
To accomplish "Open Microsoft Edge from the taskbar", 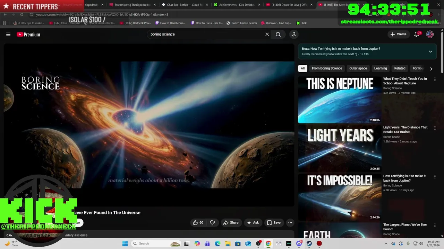I will pyautogui.click(x=217, y=243).
